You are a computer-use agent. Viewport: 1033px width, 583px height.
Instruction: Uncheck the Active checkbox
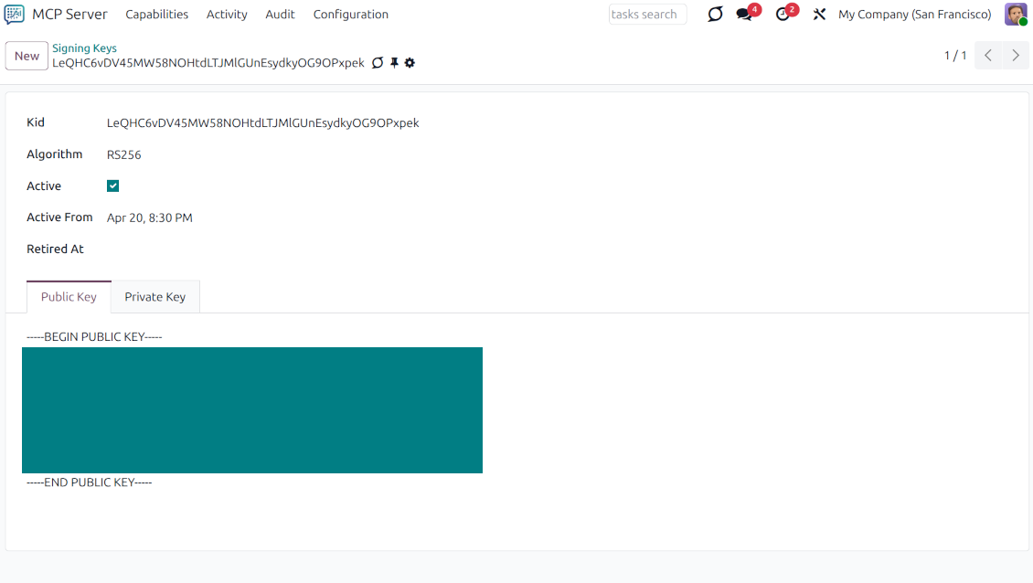[112, 185]
